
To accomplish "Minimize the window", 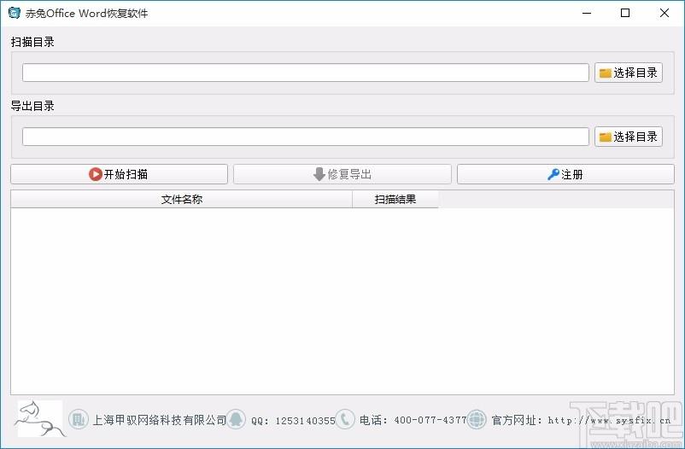I will point(587,13).
